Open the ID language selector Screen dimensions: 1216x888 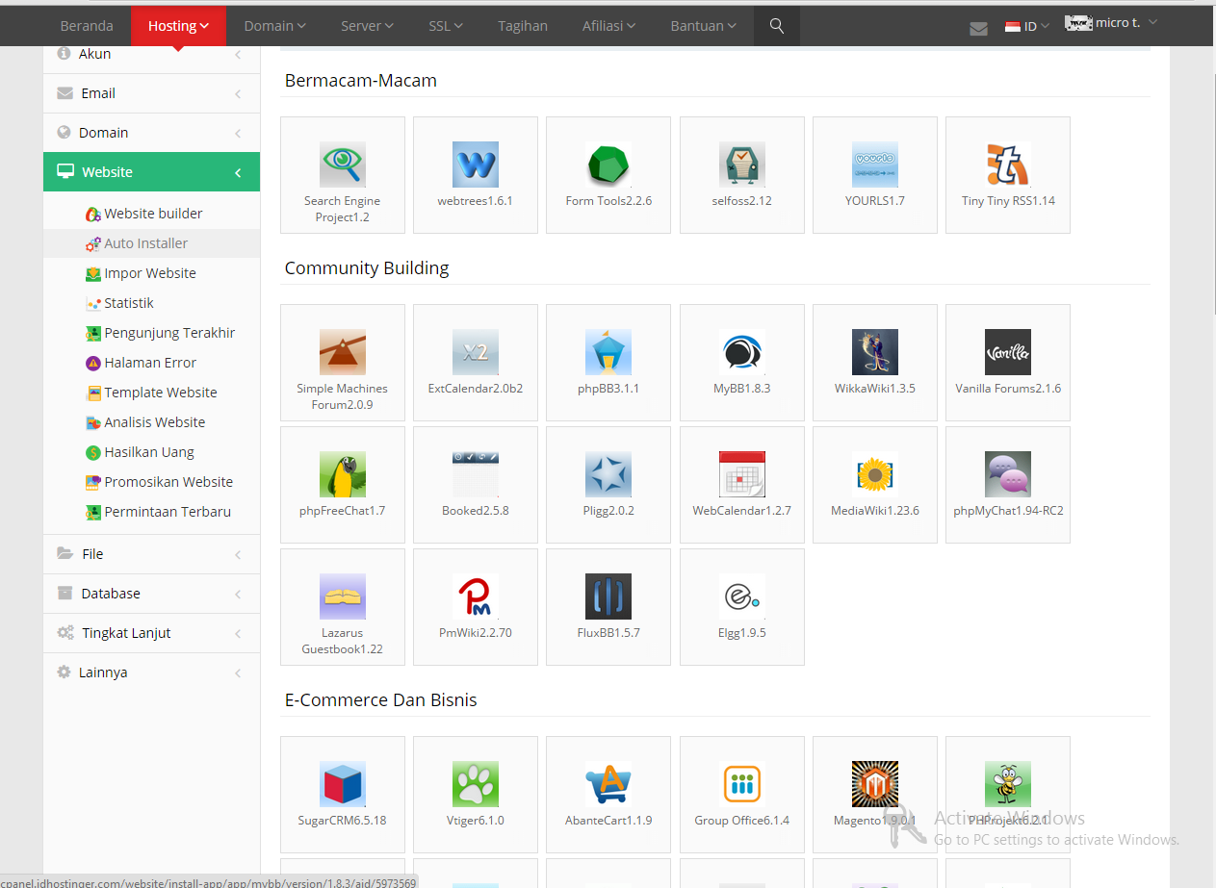[1027, 26]
